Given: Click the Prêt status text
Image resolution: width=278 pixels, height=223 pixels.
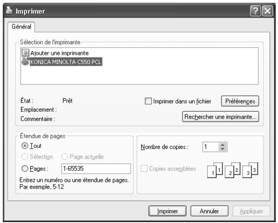Looking at the screenshot, I should 68,101.
